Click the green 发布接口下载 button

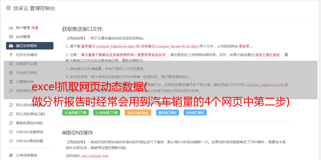(107, 112)
